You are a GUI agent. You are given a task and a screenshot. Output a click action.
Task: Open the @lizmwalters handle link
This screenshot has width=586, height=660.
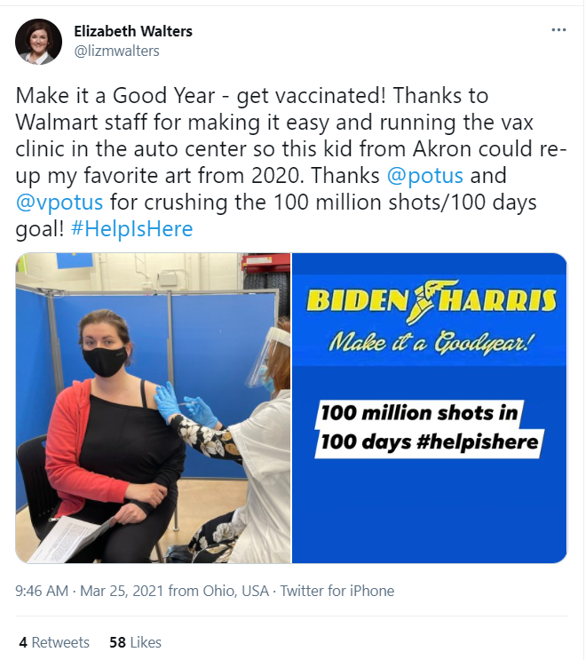[x=116, y=51]
